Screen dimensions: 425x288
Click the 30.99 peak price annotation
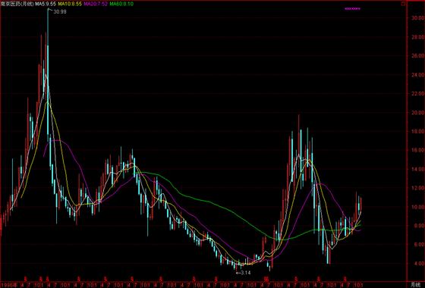pyautogui.click(x=60, y=12)
